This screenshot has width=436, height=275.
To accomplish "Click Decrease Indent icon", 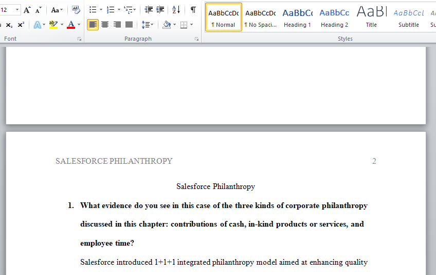I will 149,10.
